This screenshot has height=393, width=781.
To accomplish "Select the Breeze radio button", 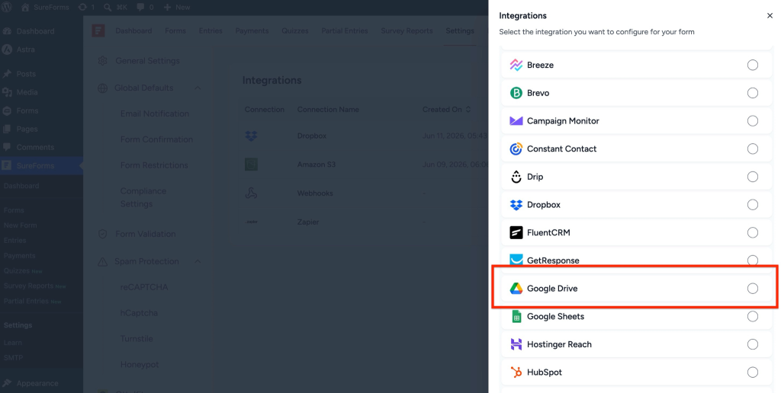I will pos(753,65).
